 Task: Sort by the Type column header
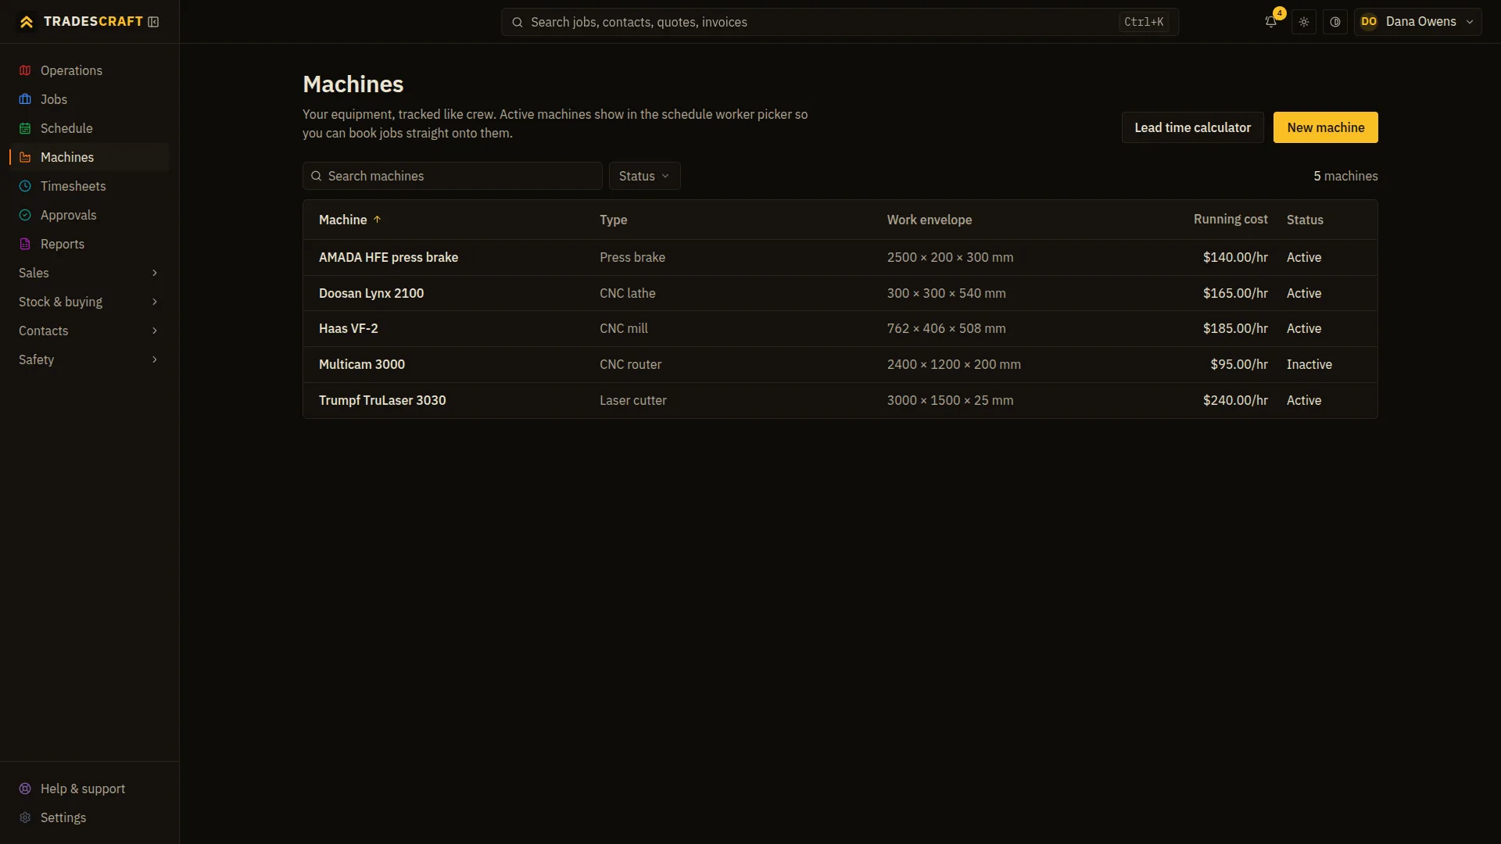click(613, 220)
